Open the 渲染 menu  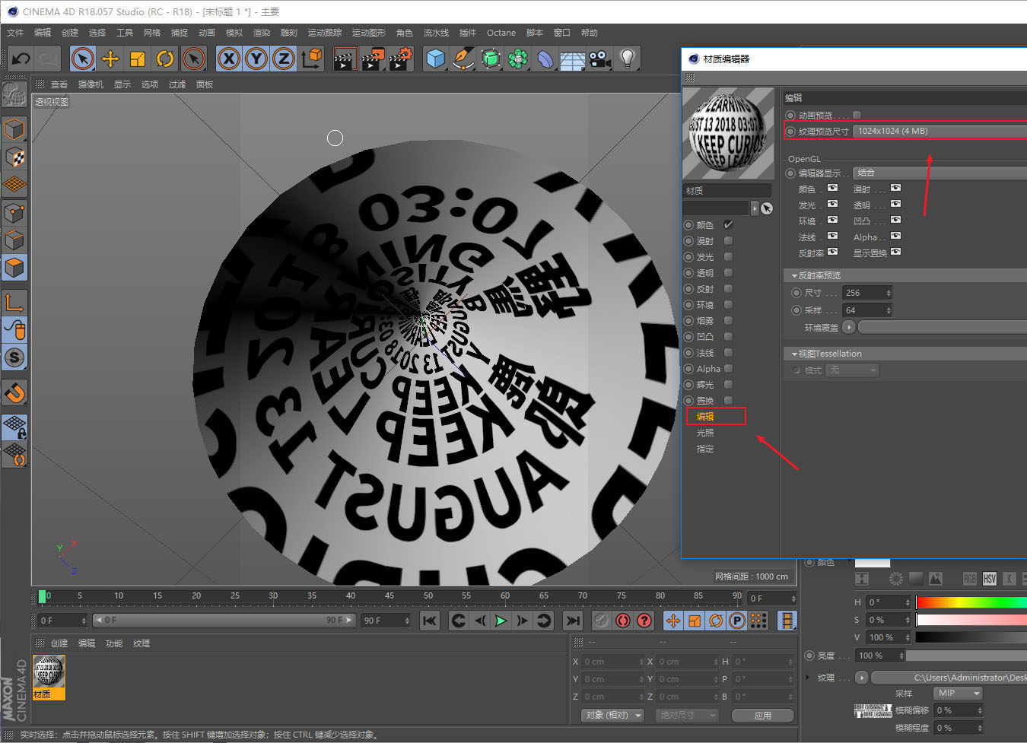tap(261, 33)
